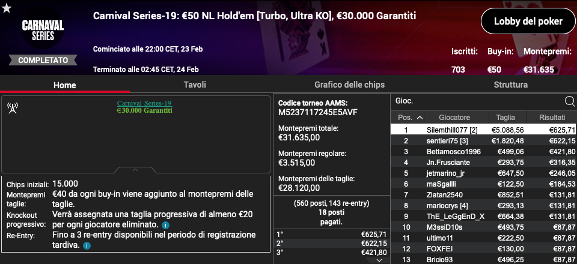
Task: Expand the payouts list down arrow
Action: 380,260
